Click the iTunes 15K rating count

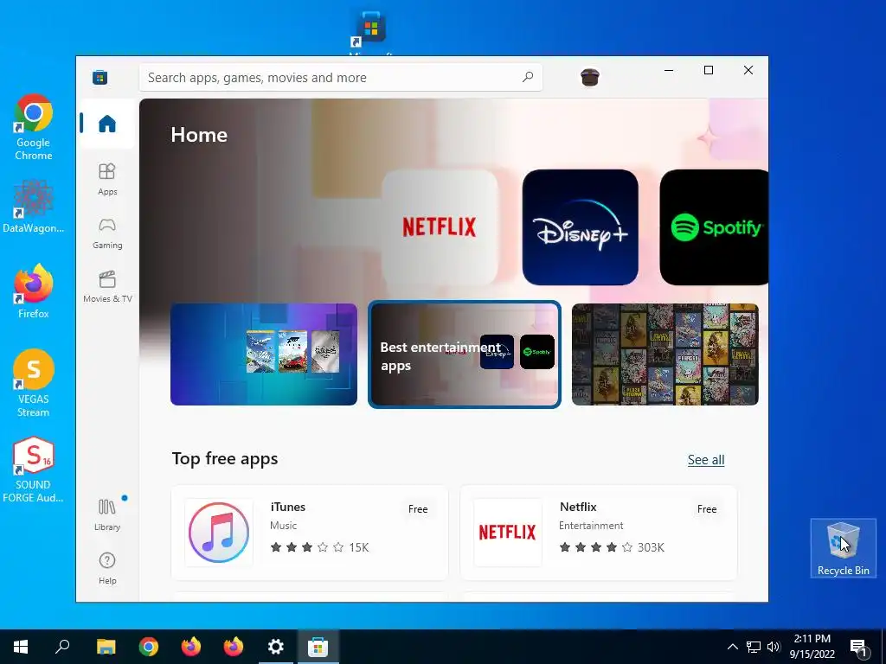pos(359,547)
